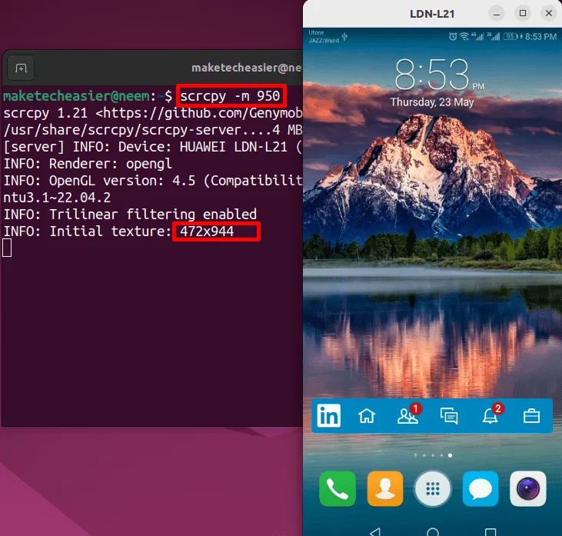Image resolution: width=562 pixels, height=536 pixels.
Task: Close the LDN-L21 scrcpy window
Action: (x=549, y=14)
